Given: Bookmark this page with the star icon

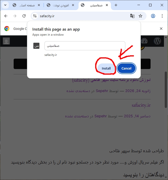Looking at the screenshot, I should 140,16.
